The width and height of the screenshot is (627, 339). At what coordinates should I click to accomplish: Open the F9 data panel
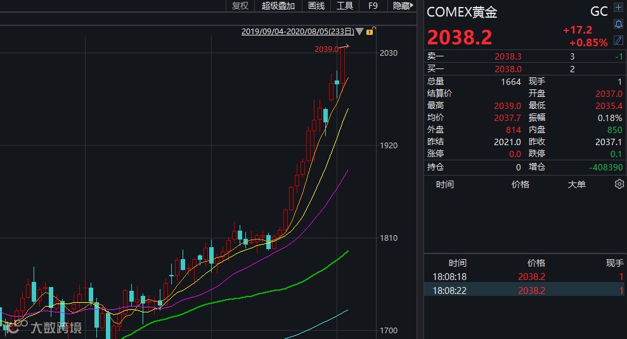pos(373,6)
